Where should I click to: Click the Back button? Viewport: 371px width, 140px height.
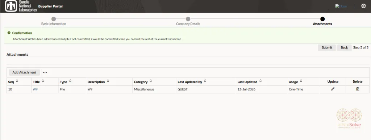click(344, 47)
